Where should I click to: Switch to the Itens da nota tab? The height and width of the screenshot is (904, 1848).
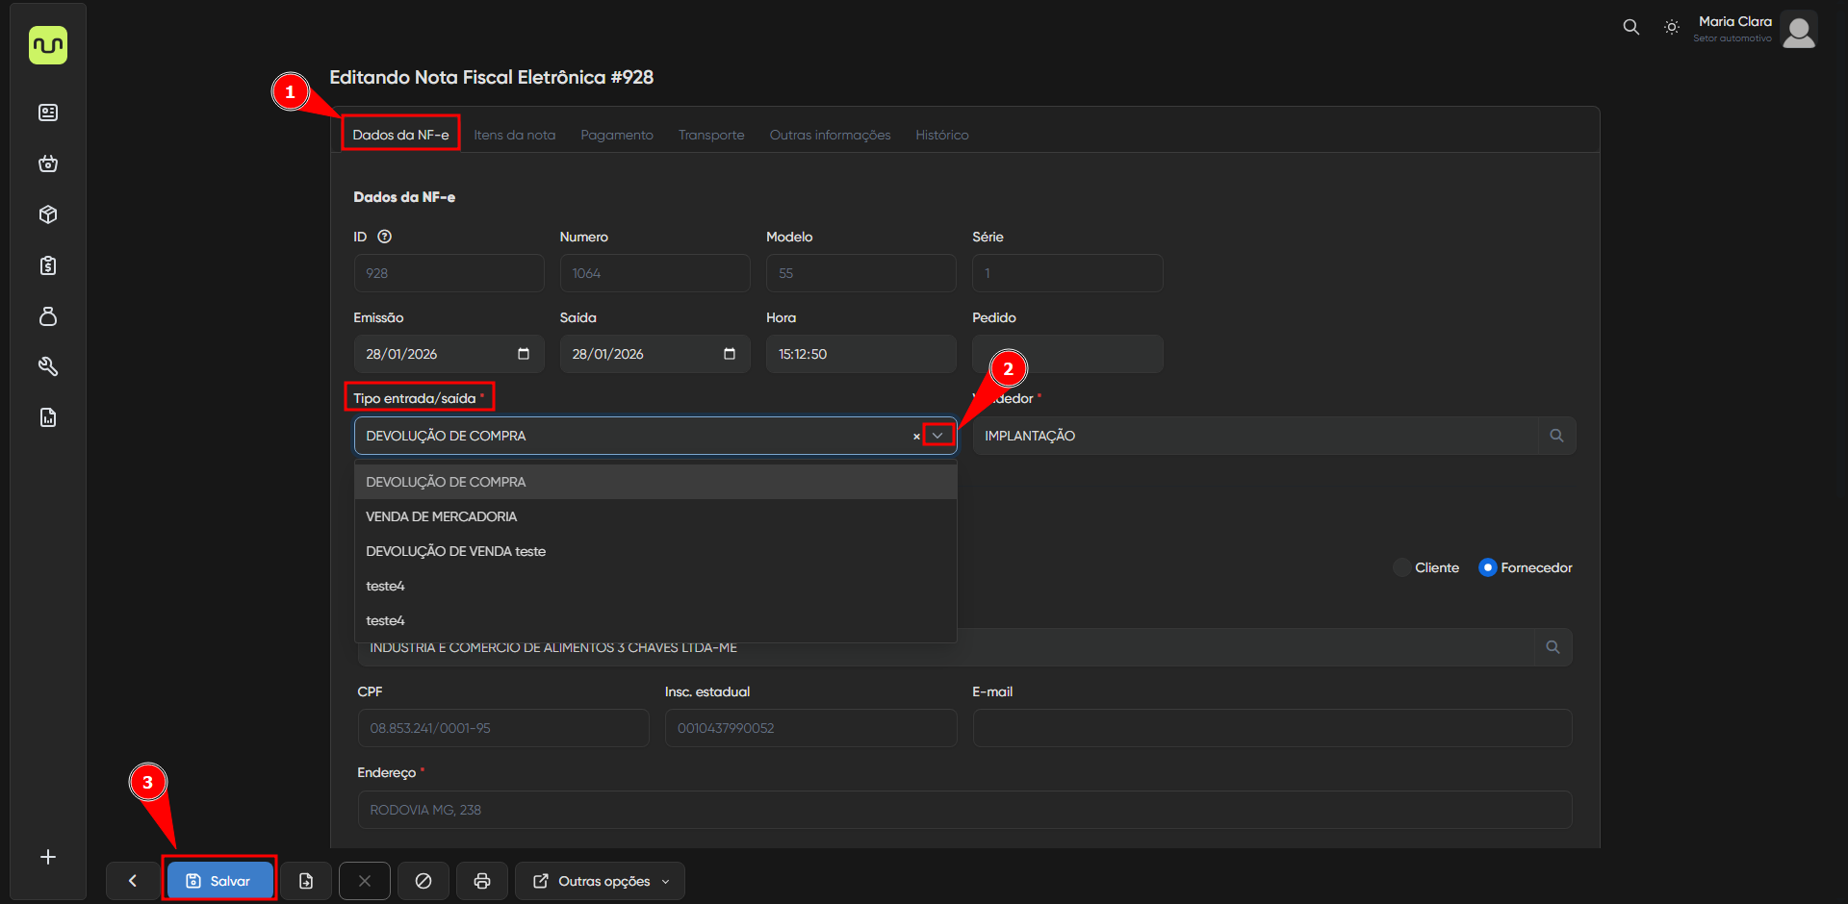pos(514,135)
